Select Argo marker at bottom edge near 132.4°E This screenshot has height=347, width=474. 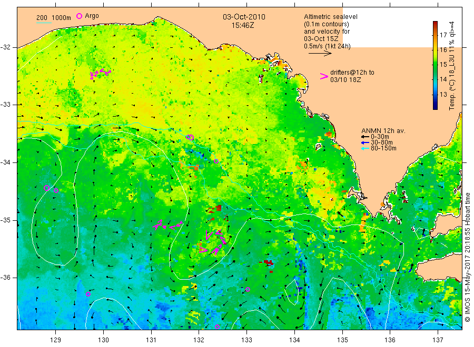[x=217, y=327]
